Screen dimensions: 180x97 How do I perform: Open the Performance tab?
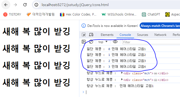tap(176, 35)
